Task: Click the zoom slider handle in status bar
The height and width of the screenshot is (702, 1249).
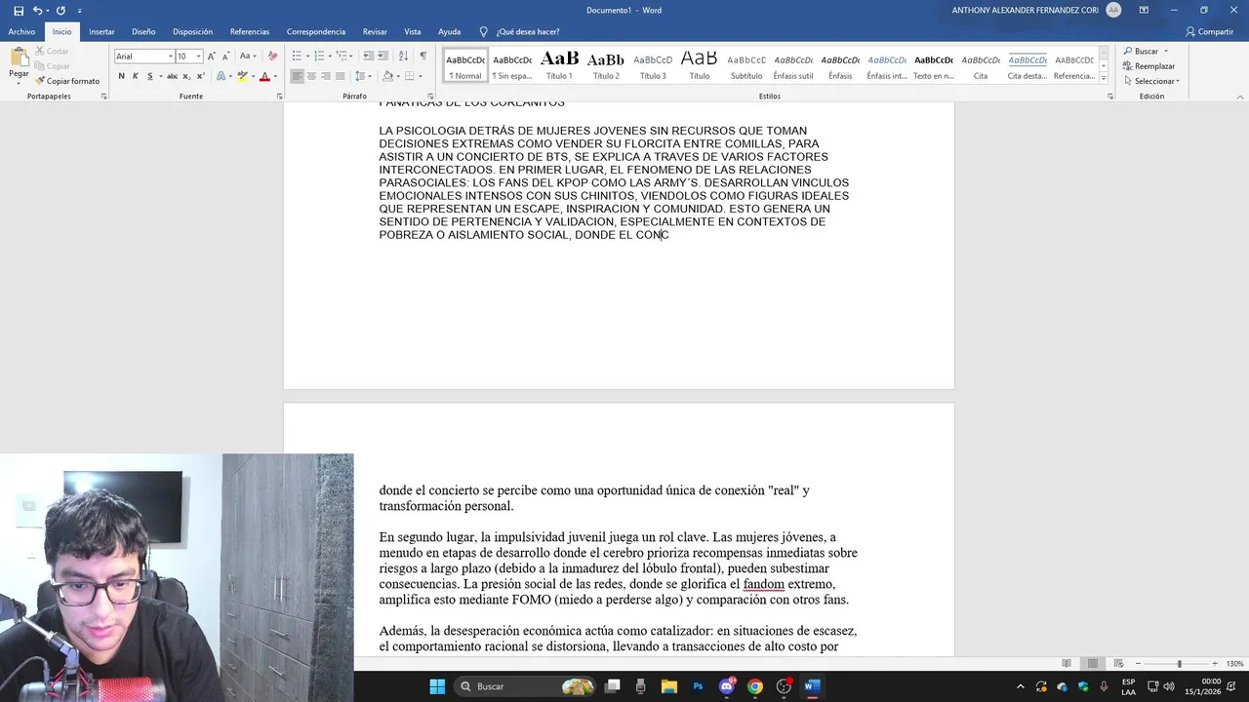Action: (x=1179, y=664)
